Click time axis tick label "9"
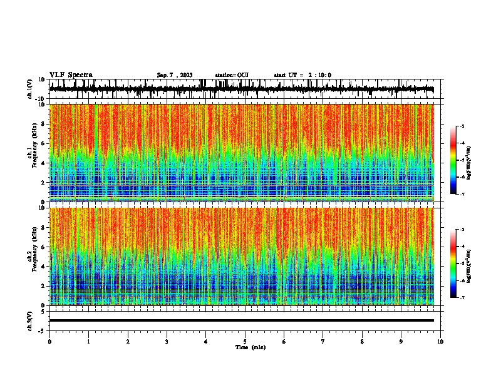The height and width of the screenshot is (383, 496). [x=401, y=342]
